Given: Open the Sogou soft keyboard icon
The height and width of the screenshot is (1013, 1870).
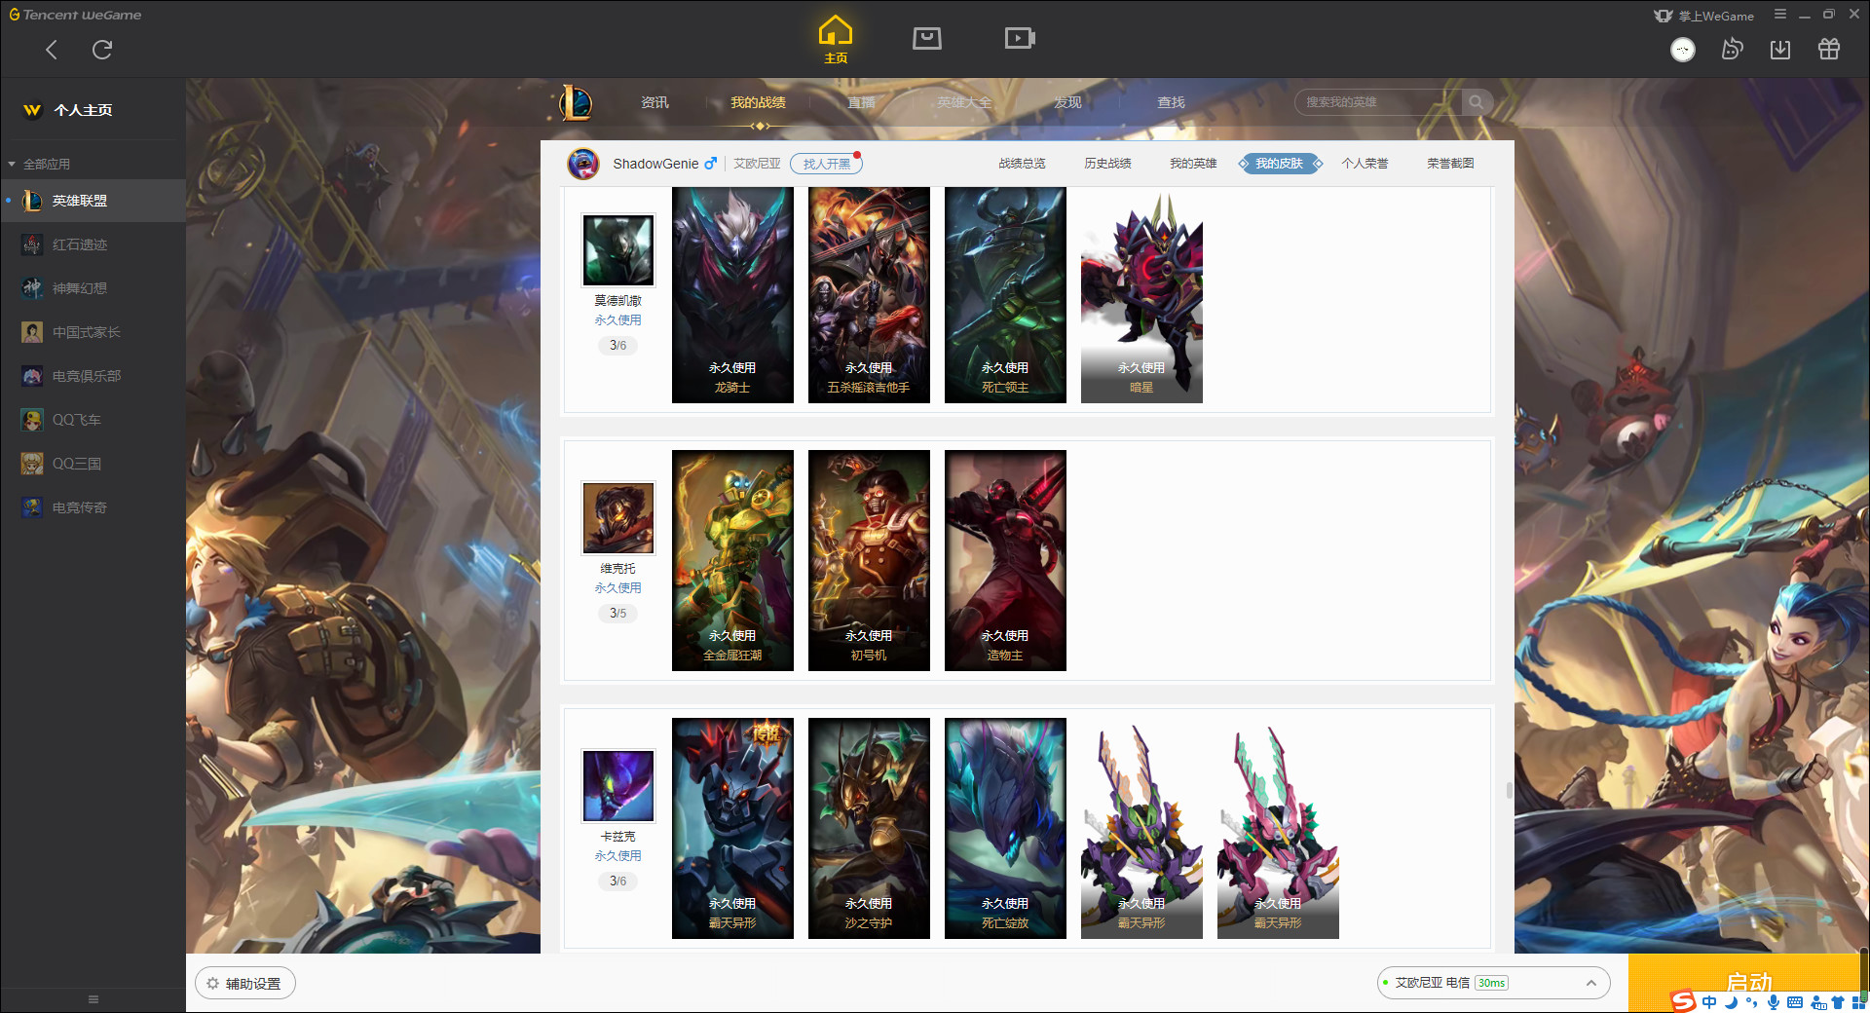Looking at the screenshot, I should [x=1795, y=1002].
